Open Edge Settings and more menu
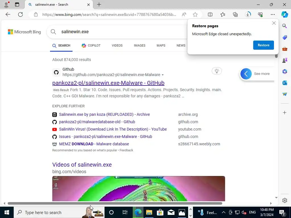Screen dimensions: 291x218 (273, 14)
